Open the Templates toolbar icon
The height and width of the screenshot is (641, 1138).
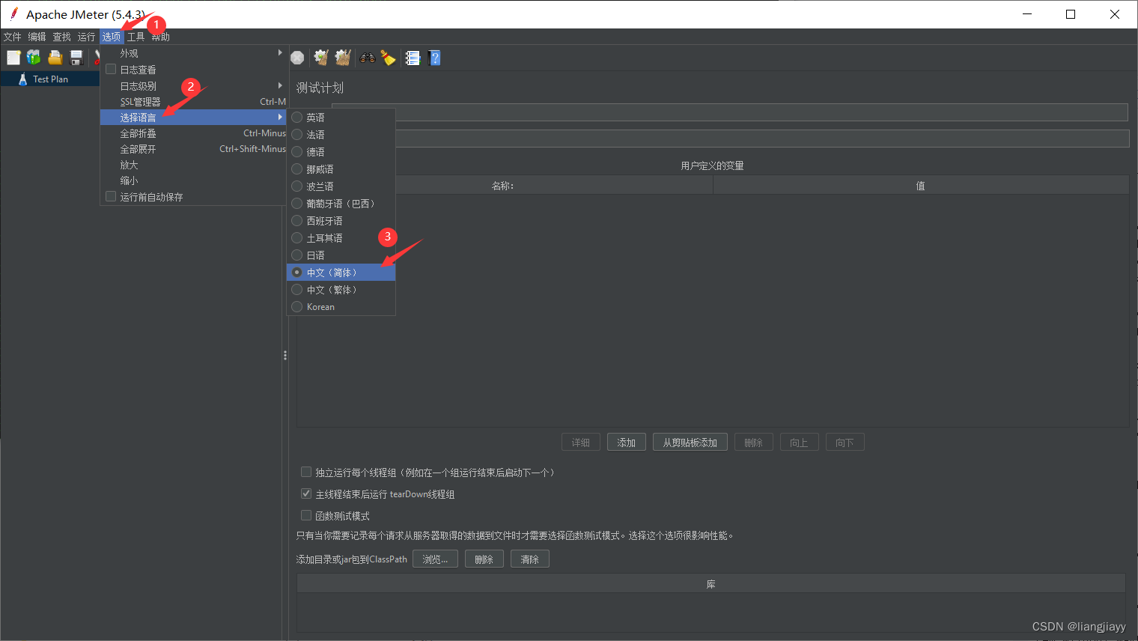(x=34, y=57)
